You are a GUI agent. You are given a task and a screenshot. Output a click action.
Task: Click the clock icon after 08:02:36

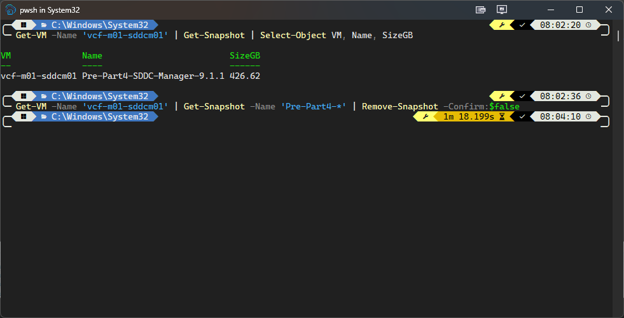coord(588,96)
